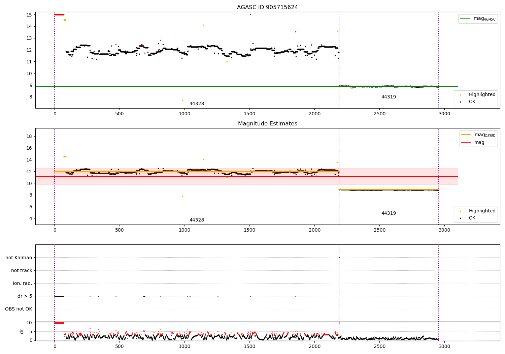Click the "dr > 5" row label
The image size is (505, 354).
[25, 296]
